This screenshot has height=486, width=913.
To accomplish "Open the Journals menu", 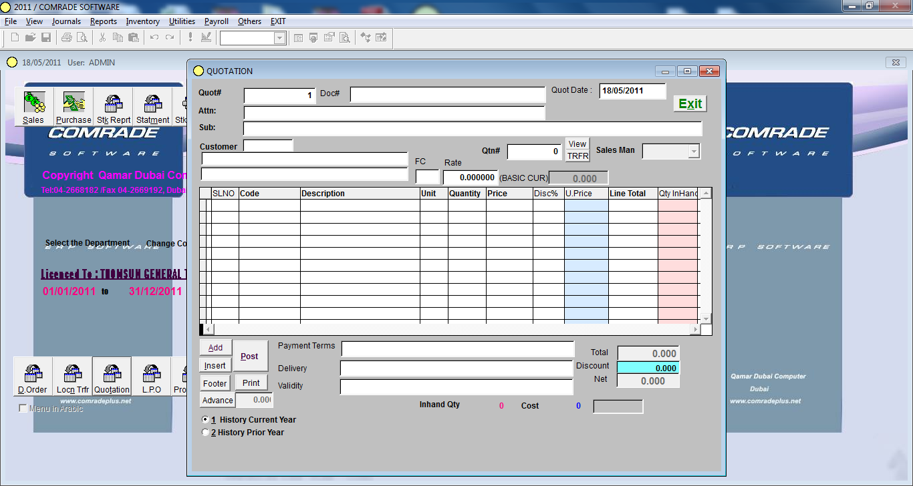I will [66, 21].
